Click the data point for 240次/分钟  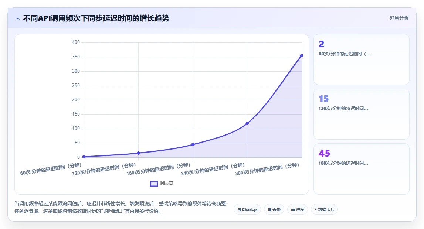tap(247, 123)
